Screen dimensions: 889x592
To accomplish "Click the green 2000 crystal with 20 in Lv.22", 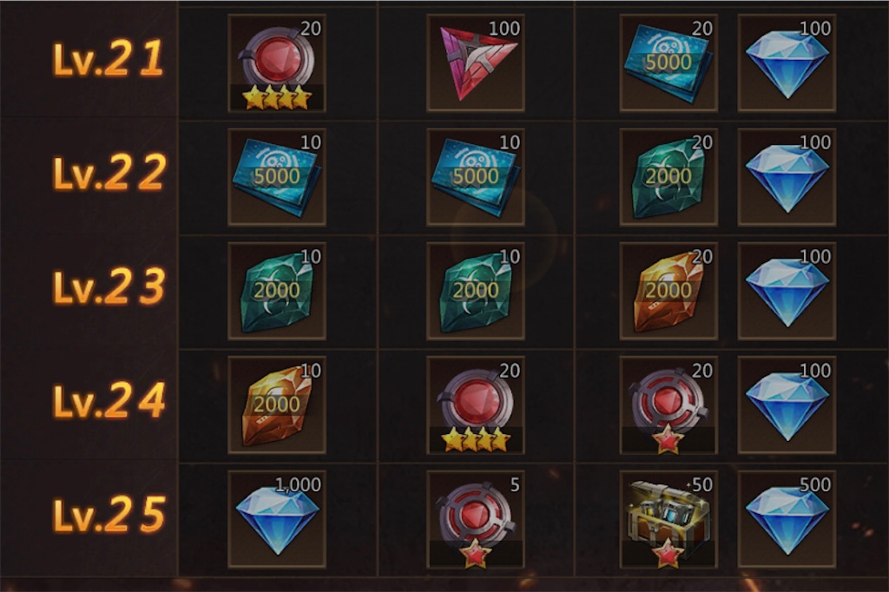I will 669,177.
